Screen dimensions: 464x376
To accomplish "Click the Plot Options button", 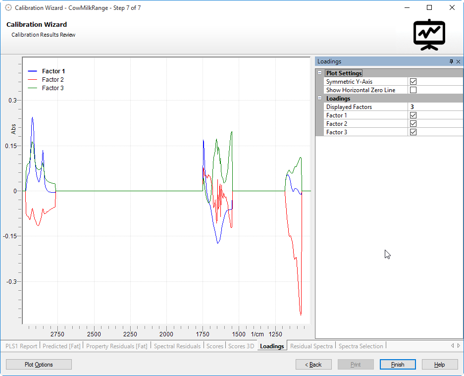I will 39,365.
